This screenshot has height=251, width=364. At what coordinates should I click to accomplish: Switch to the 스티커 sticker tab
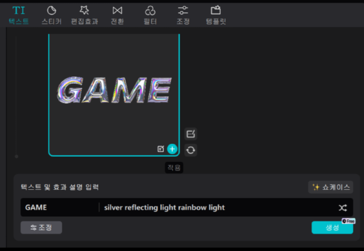[52, 15]
